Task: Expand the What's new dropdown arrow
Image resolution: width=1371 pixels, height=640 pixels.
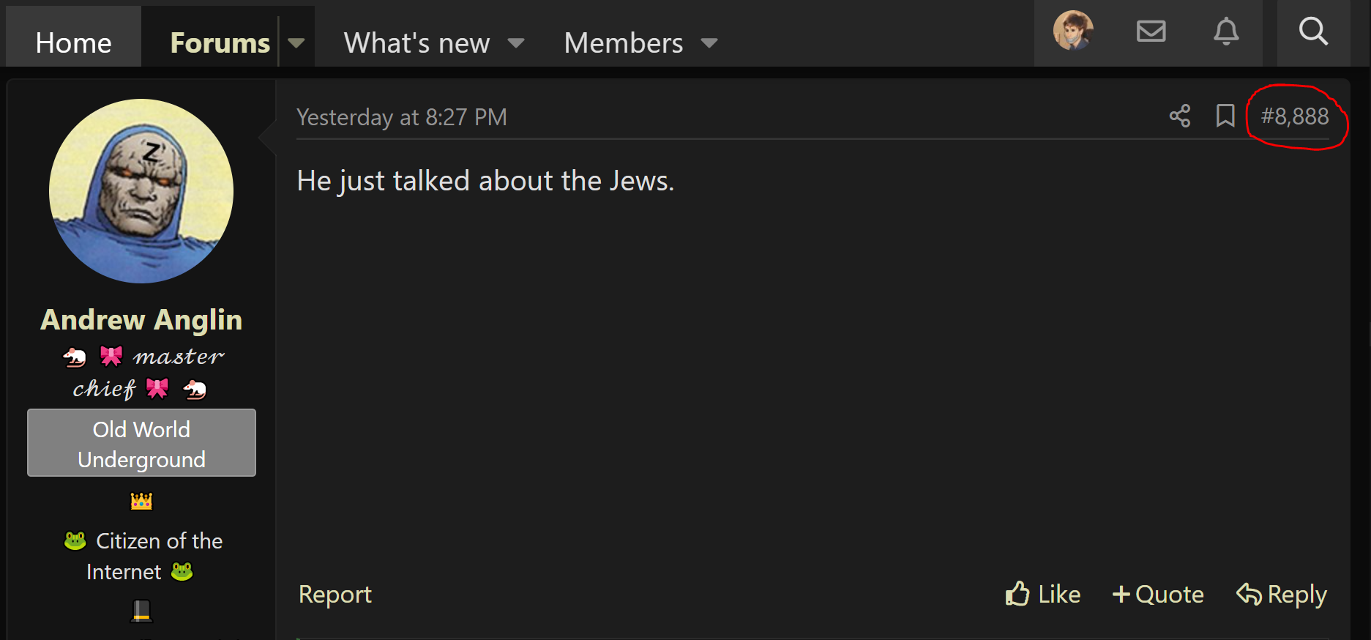Action: 516,42
